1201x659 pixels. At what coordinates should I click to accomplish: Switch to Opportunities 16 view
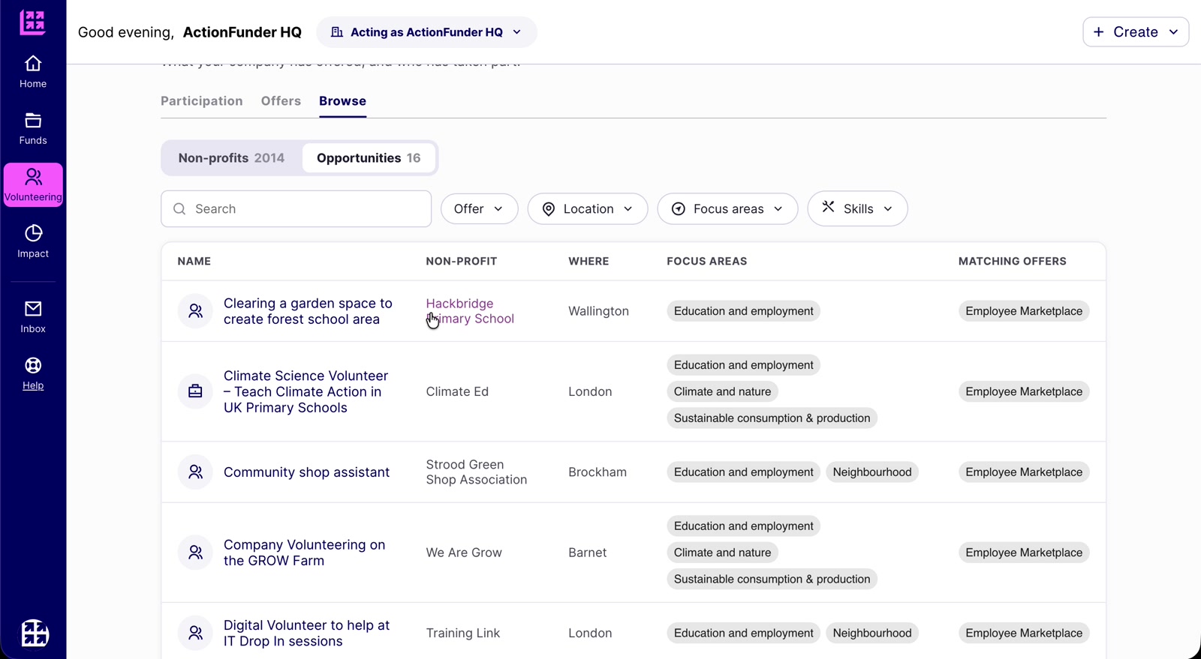(369, 158)
